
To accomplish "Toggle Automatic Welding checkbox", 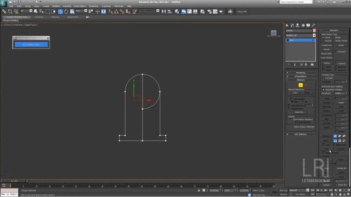I will (x=324, y=90).
